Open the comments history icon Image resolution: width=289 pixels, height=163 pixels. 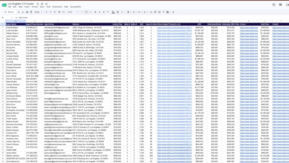tap(280, 5)
